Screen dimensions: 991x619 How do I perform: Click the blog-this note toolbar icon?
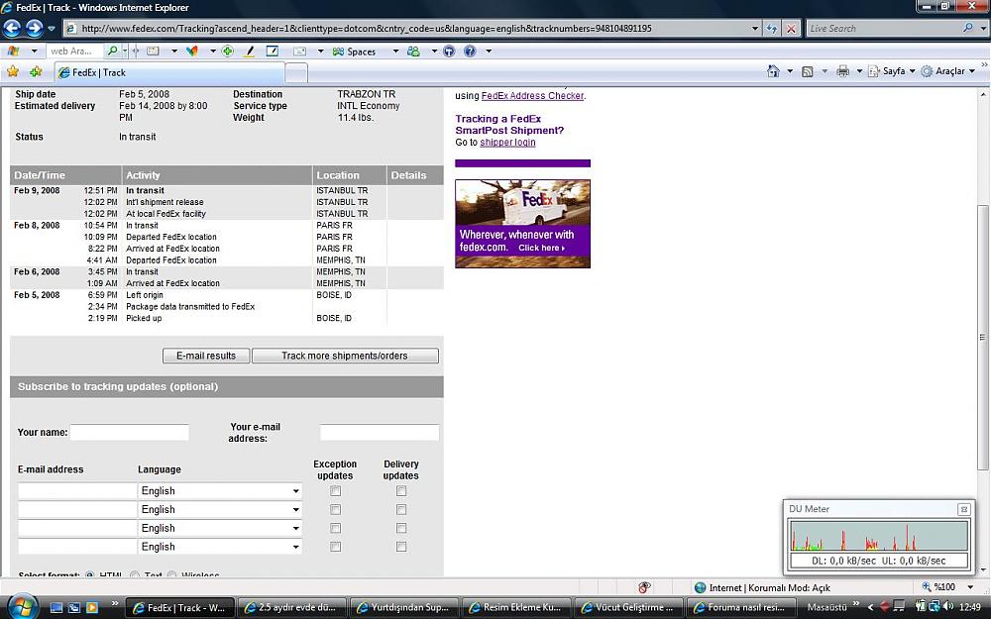pos(273,52)
